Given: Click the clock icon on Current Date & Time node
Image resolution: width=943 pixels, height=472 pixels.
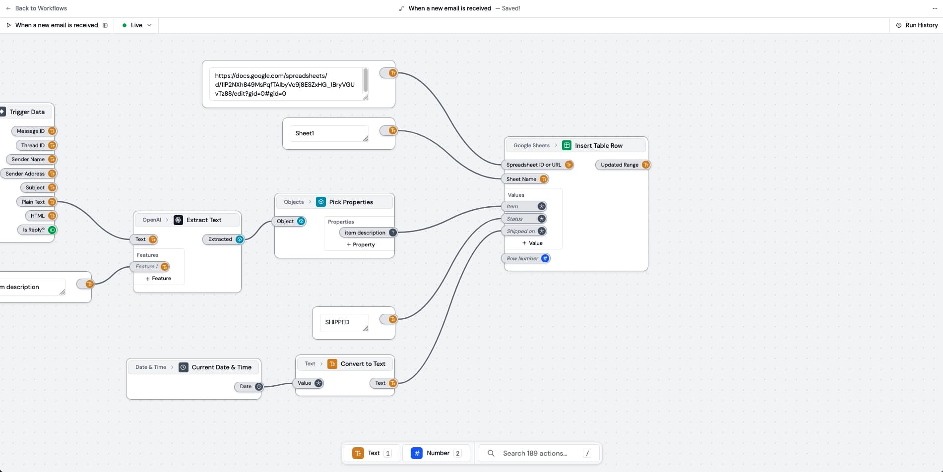Looking at the screenshot, I should point(183,367).
